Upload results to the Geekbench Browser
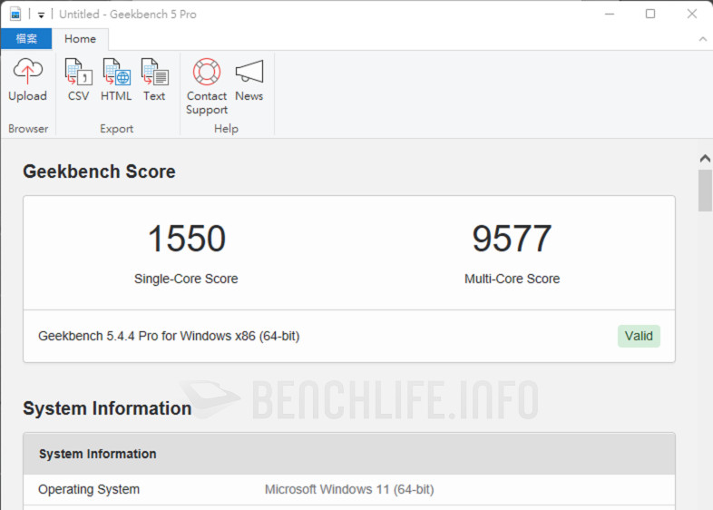Screen dimensions: 713x510 pyautogui.click(x=27, y=81)
